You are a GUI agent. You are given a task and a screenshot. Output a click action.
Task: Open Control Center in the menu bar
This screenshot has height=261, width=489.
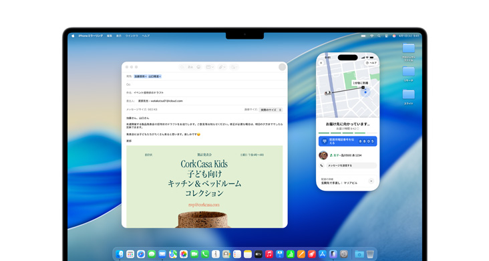pyautogui.click(x=387, y=36)
